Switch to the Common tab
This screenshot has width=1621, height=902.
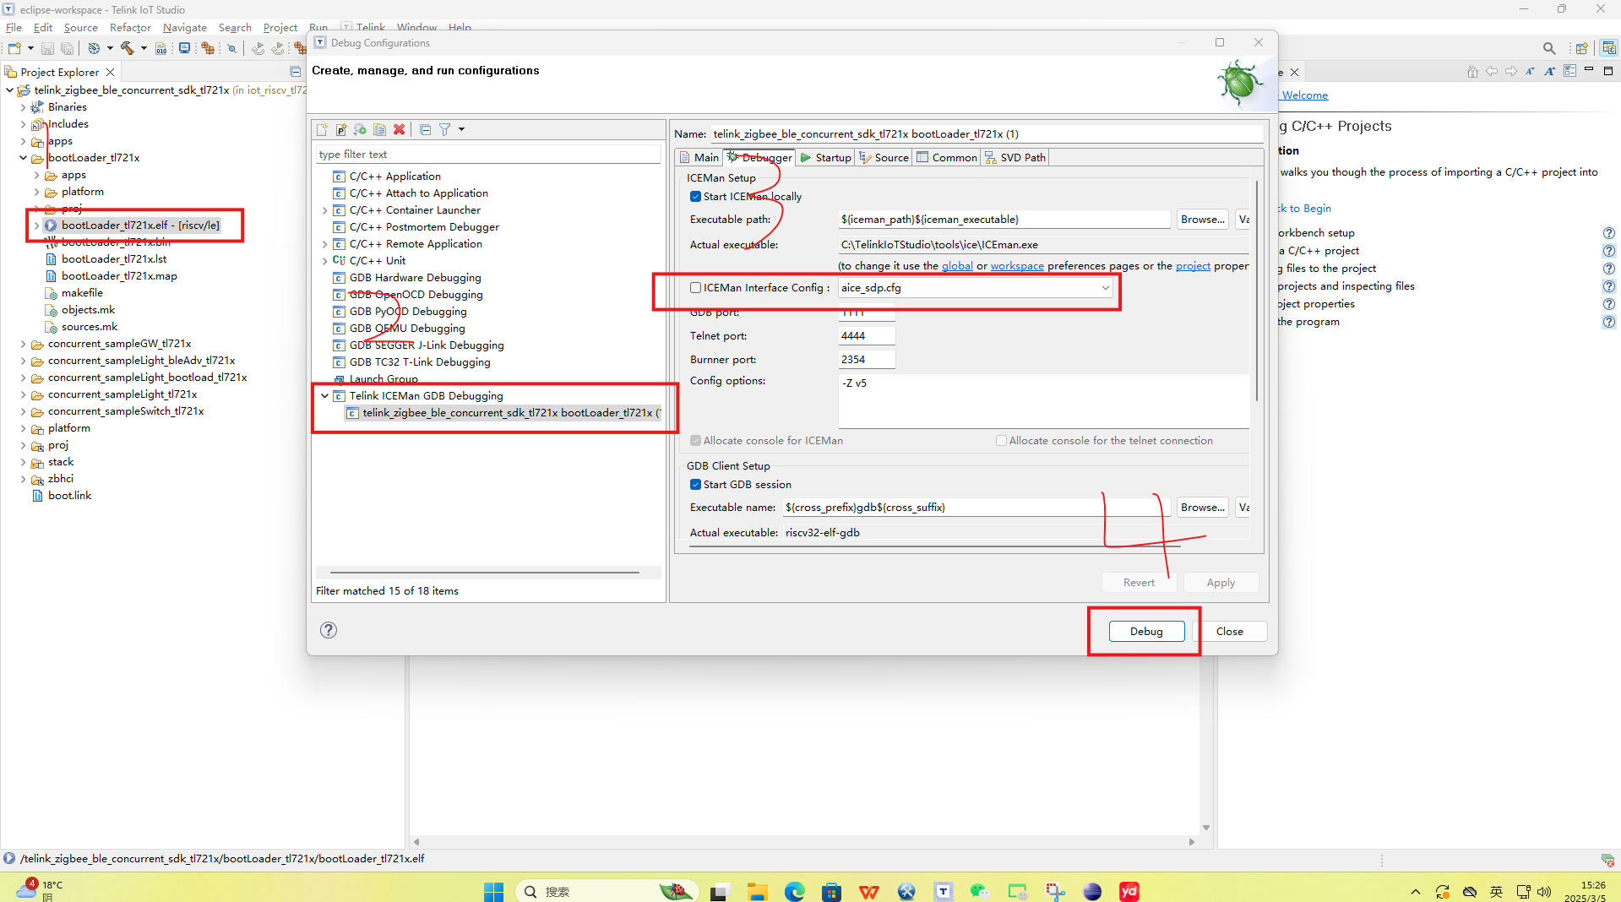[x=947, y=158]
